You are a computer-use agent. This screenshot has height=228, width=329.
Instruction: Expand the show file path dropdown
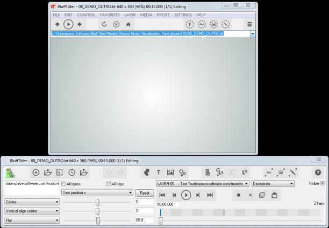253,34
